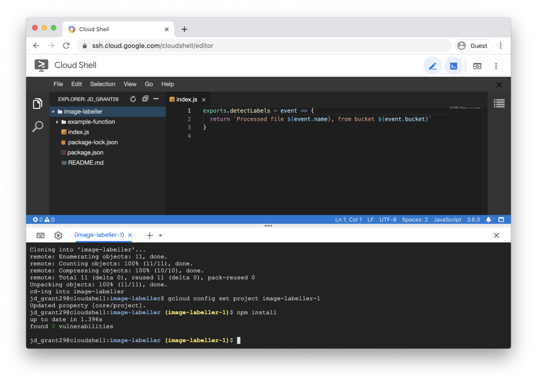Open terminal settings via the gear icon
Image resolution: width=537 pixels, height=383 pixels.
(58, 235)
